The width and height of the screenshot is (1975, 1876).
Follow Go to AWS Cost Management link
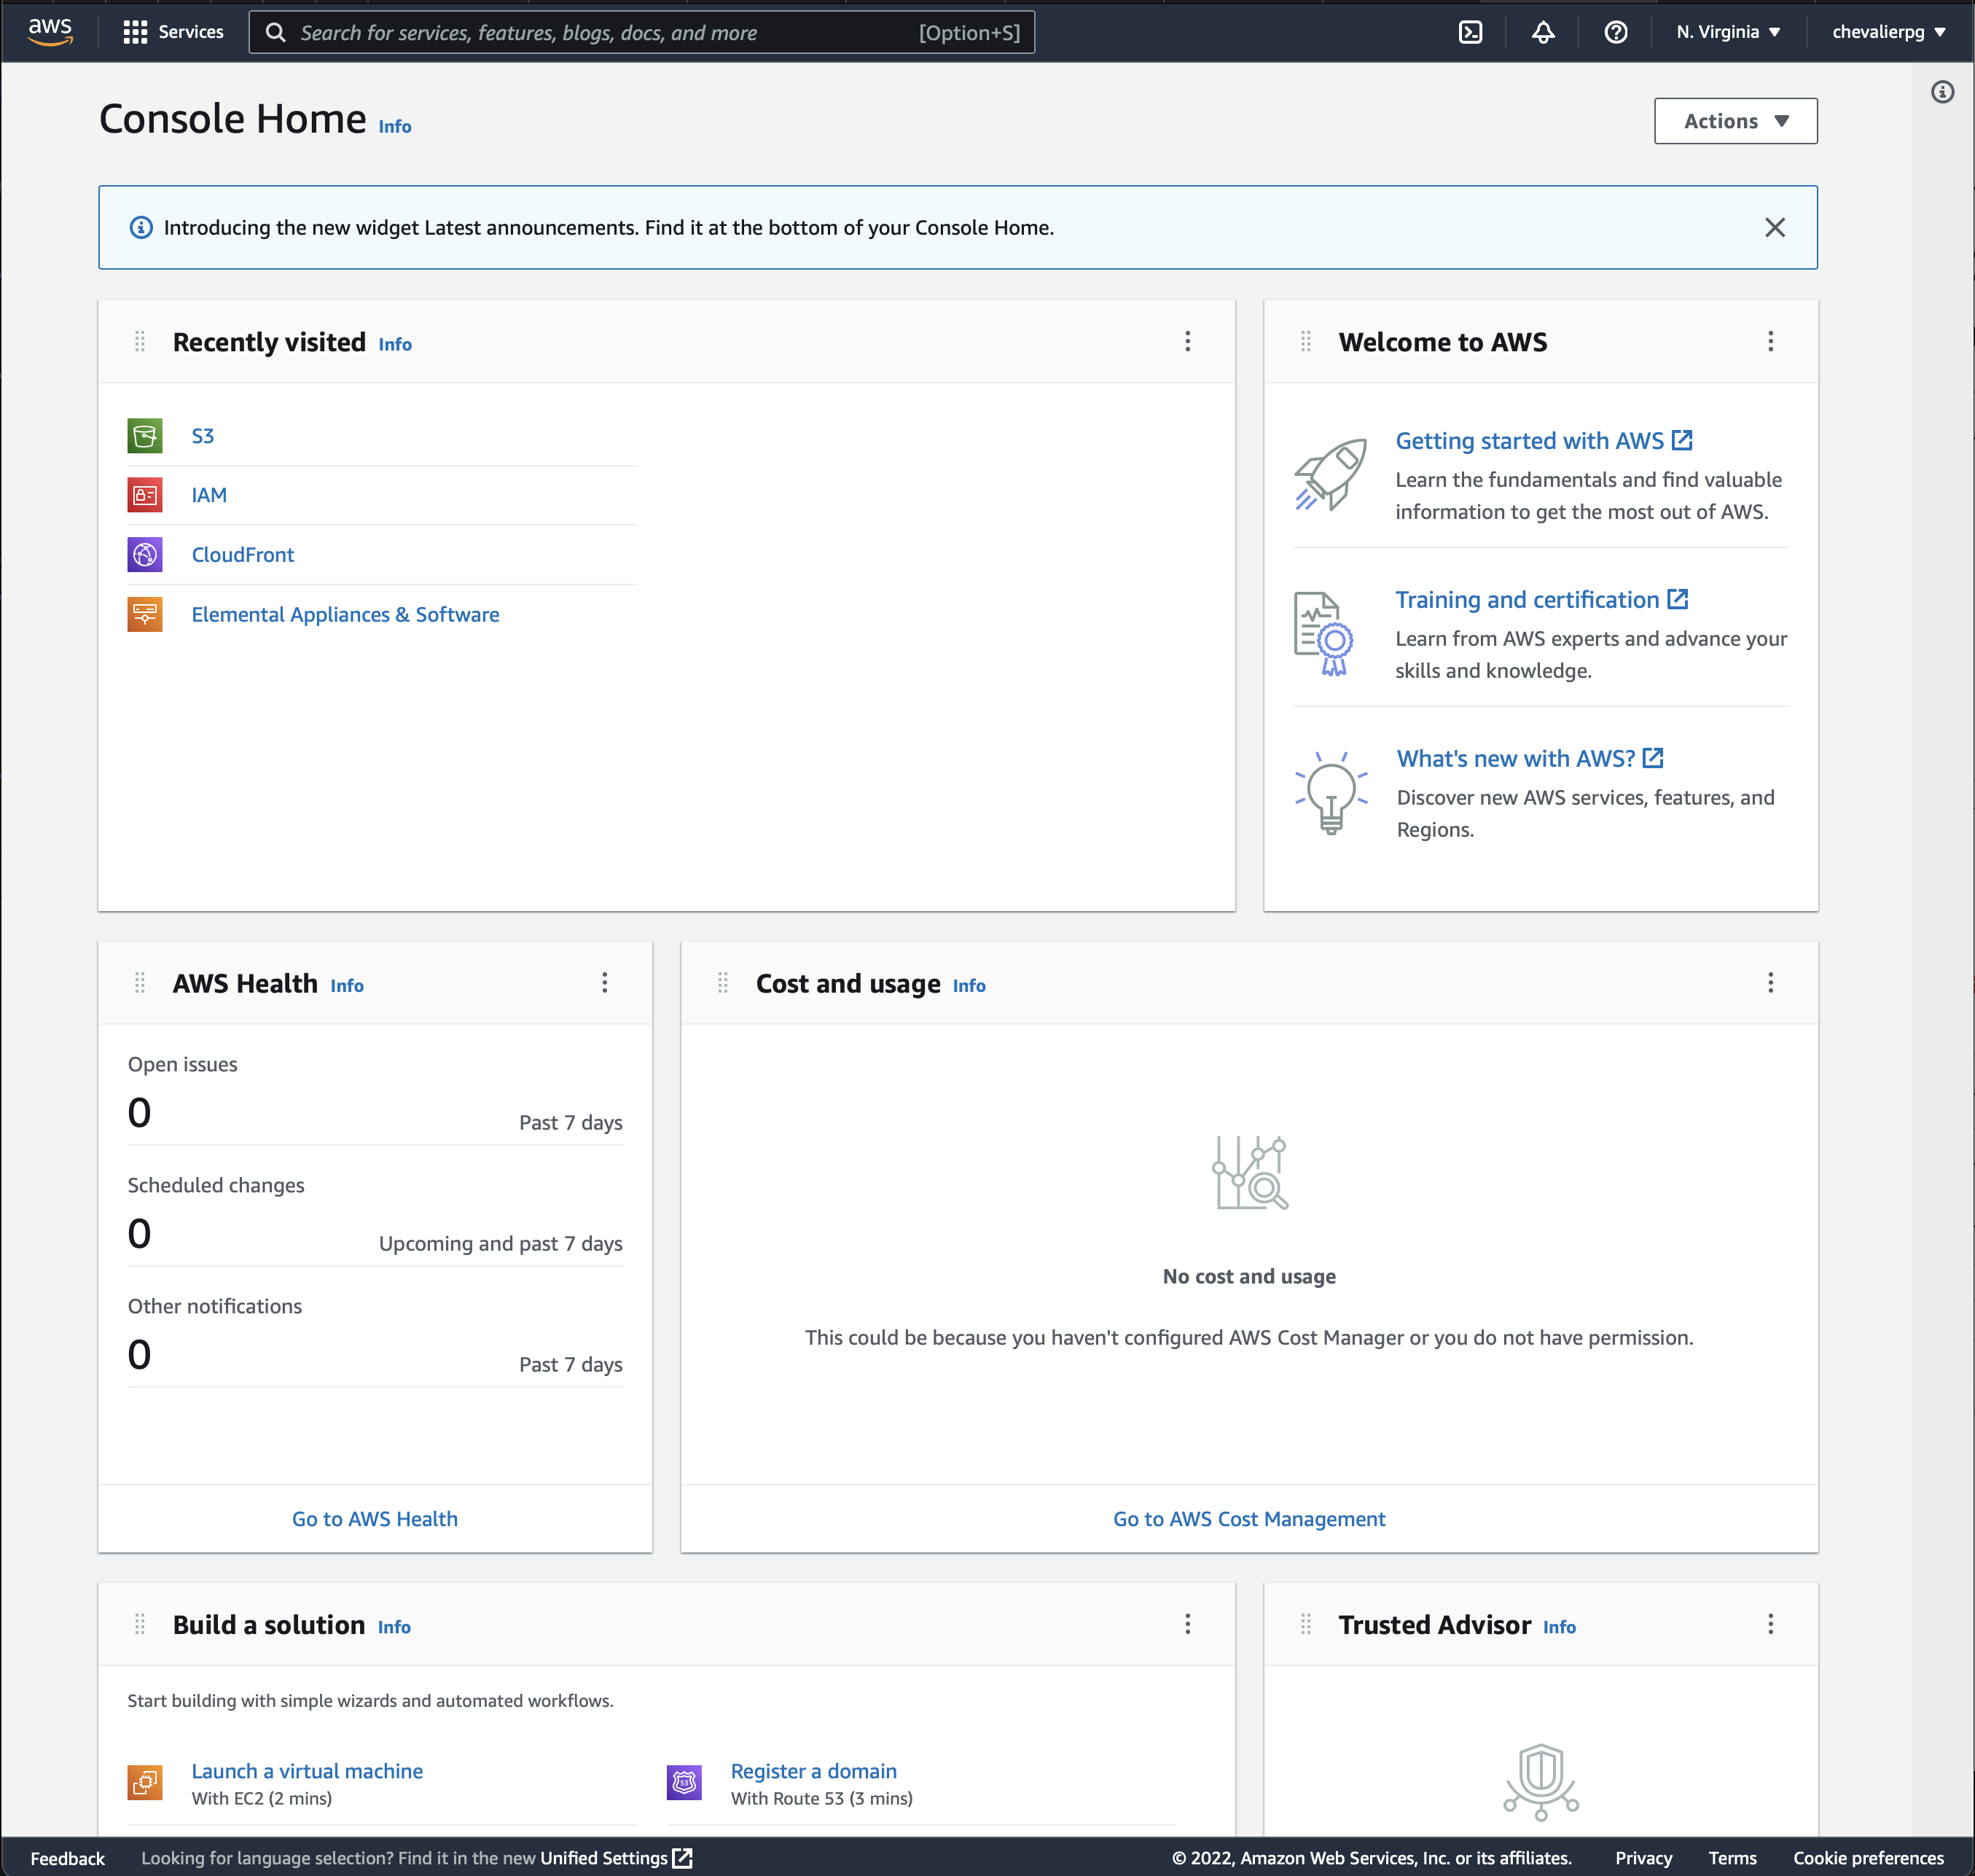click(1249, 1519)
